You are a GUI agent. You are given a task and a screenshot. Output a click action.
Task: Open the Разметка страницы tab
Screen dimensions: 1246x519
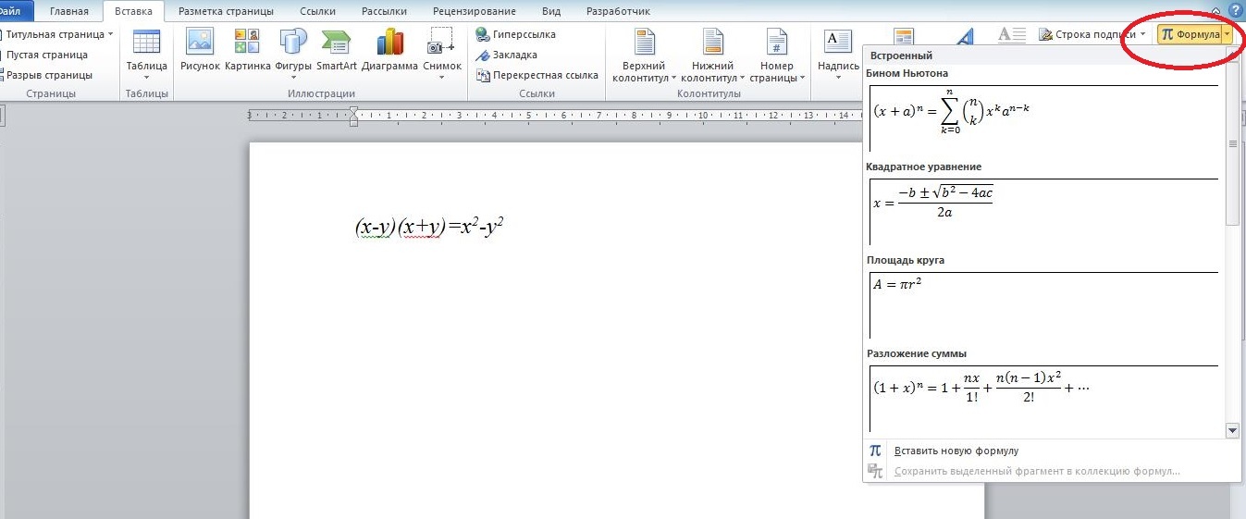226,11
